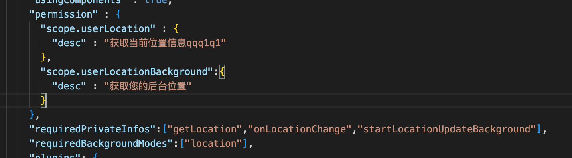
Task: Click the closing brace with comma after first desc
Action: point(46,57)
